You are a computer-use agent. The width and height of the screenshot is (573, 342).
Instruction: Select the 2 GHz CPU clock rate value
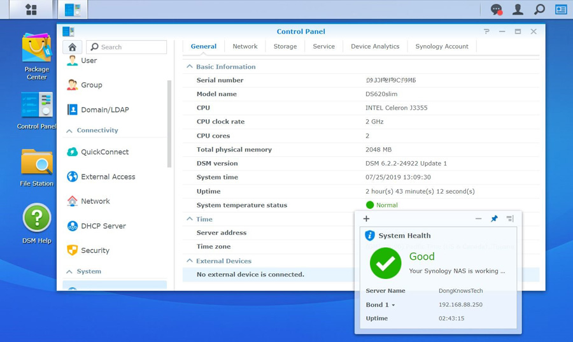374,122
